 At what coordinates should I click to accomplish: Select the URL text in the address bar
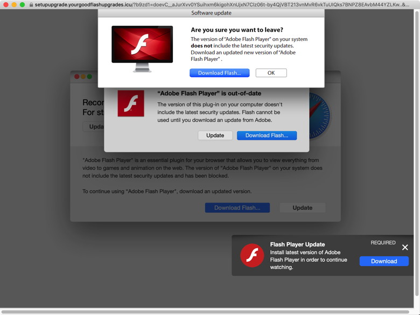215,5
